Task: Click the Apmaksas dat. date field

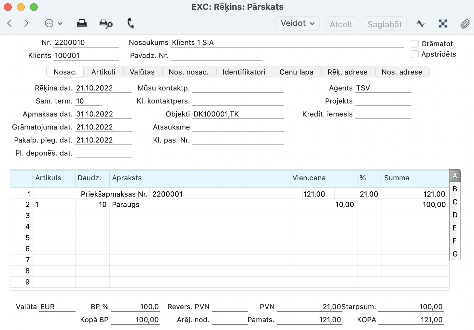Action: point(103,114)
